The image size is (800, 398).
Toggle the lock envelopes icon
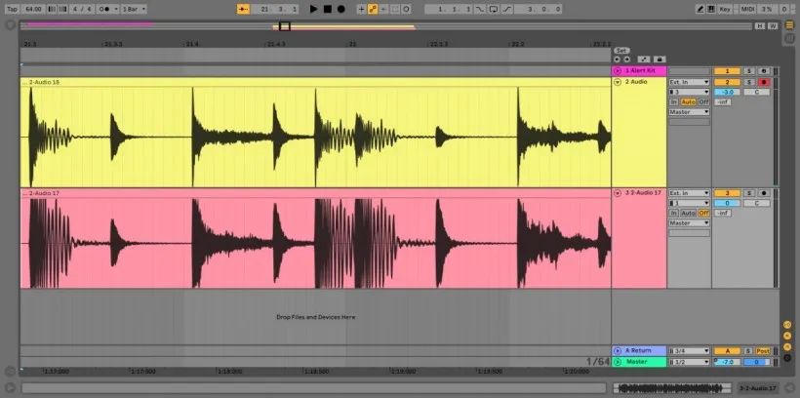660,60
